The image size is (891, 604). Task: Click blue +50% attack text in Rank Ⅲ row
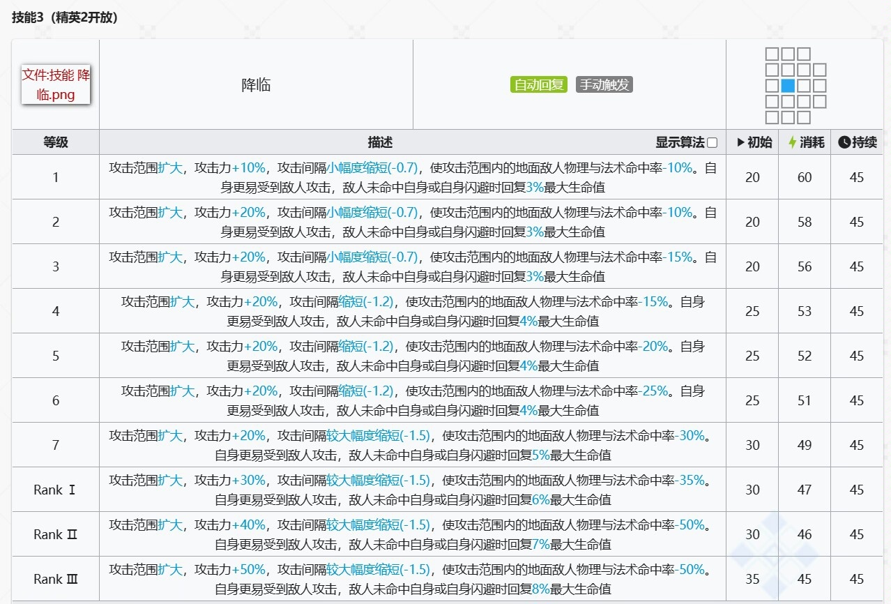(249, 569)
